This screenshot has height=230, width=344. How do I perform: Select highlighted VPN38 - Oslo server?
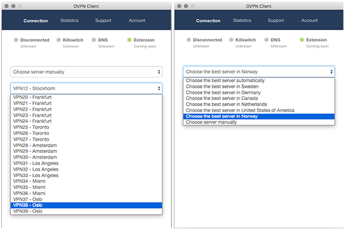[86, 205]
